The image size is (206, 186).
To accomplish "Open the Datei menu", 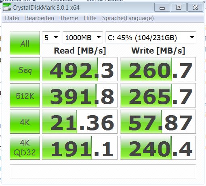I will tap(12, 18).
